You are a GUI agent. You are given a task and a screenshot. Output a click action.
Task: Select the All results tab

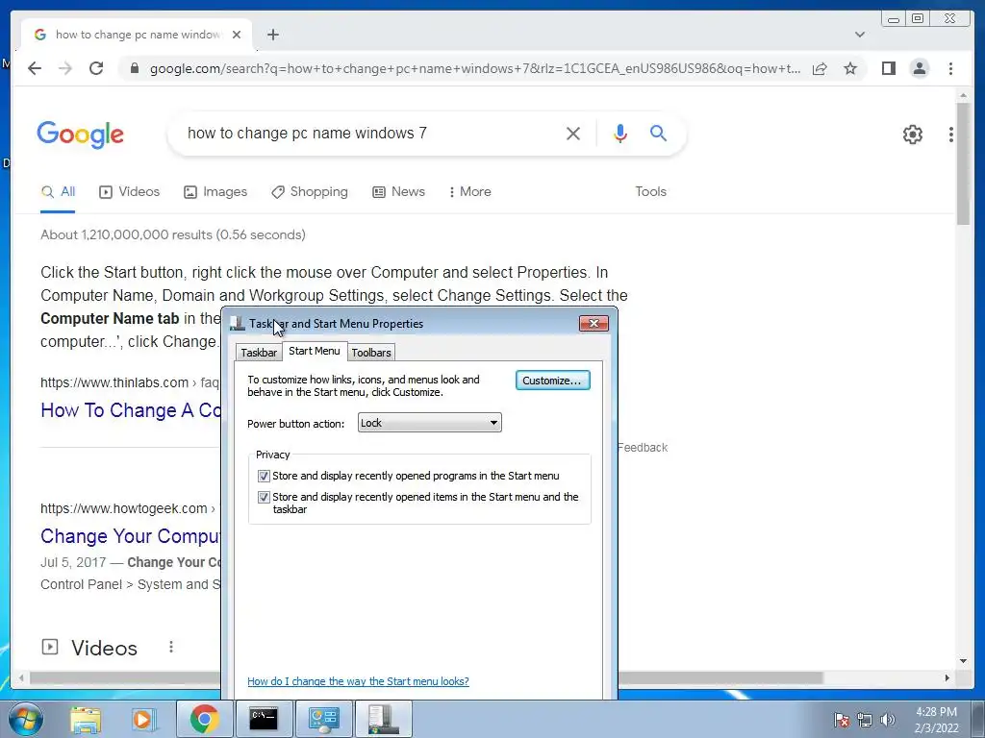click(x=58, y=192)
